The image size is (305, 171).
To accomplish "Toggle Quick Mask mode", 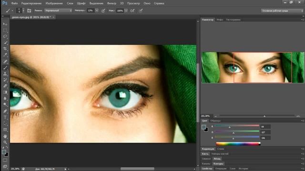I will coord(5,161).
